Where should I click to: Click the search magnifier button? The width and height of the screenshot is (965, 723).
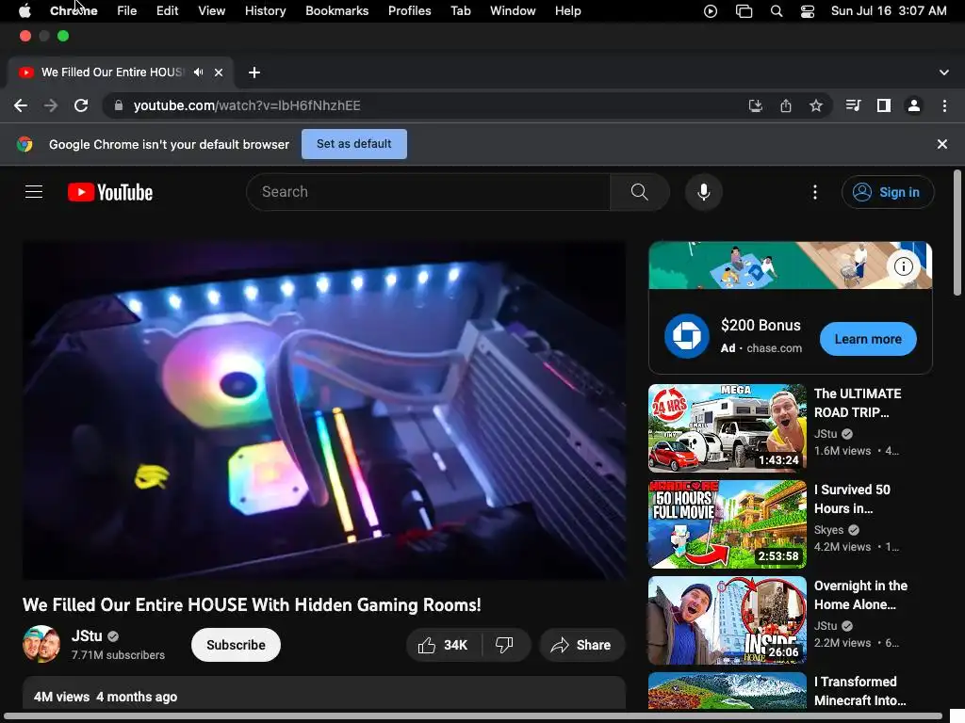pyautogui.click(x=640, y=192)
